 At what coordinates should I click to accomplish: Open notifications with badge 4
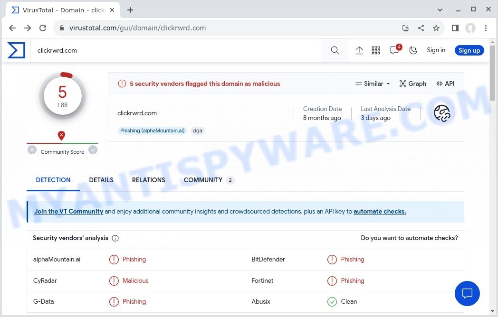395,49
